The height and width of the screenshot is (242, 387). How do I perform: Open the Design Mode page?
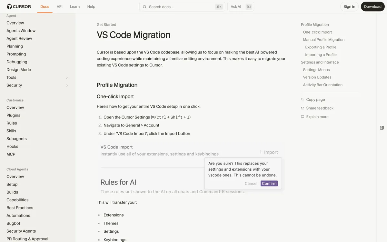pos(19,70)
